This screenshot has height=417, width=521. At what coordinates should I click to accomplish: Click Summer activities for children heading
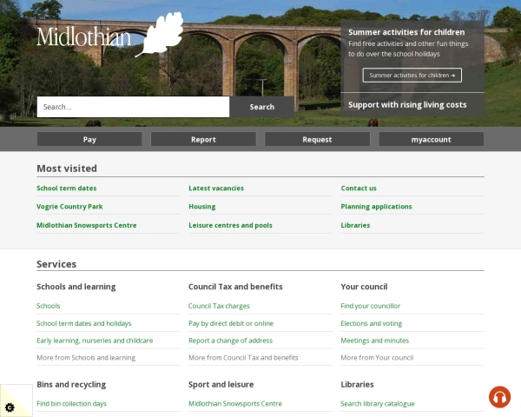[406, 32]
